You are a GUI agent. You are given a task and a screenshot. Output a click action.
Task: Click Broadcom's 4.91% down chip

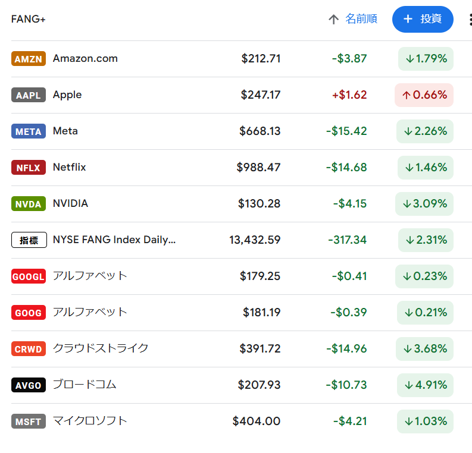point(425,385)
